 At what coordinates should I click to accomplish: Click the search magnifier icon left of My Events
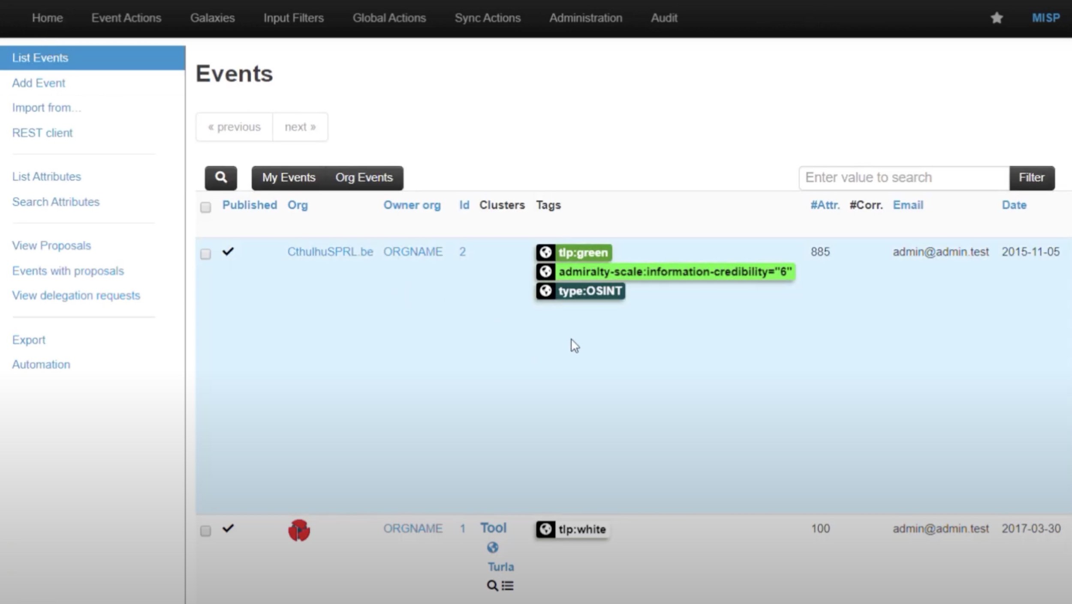pos(221,177)
